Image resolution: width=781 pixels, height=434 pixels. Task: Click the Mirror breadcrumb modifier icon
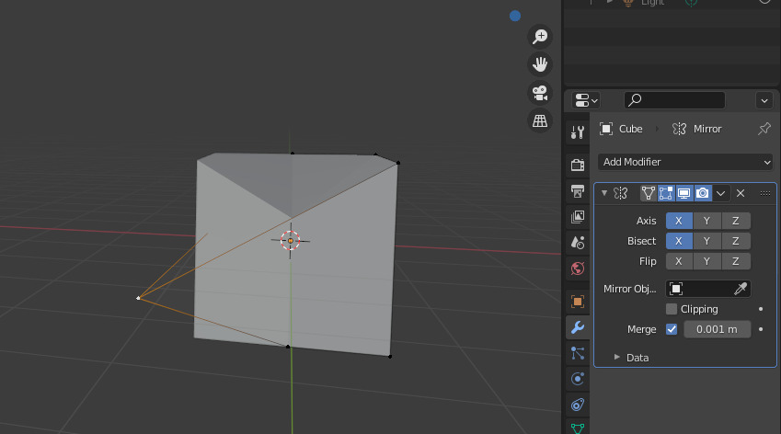point(680,129)
